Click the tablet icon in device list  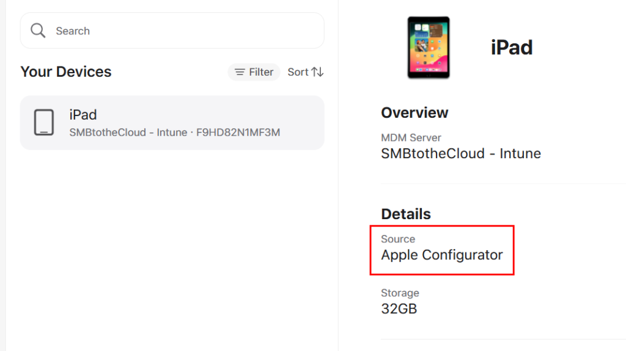click(44, 122)
